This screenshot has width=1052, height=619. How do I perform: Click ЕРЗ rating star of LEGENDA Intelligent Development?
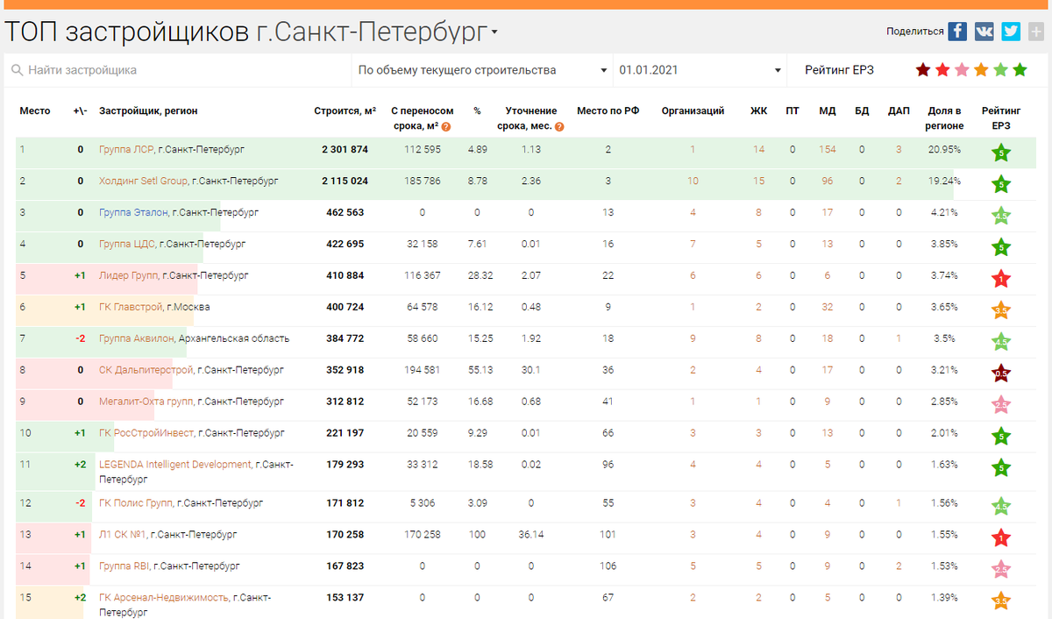(x=1001, y=468)
